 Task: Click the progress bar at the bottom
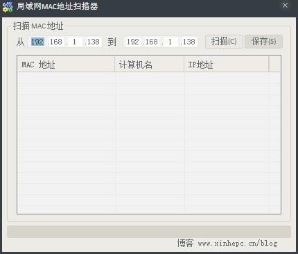pos(149,232)
